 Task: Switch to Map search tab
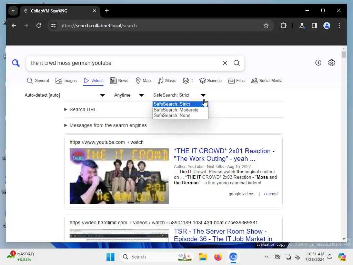(143, 81)
